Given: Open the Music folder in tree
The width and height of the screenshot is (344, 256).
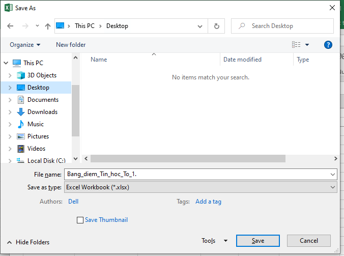Looking at the screenshot, I should pyautogui.click(x=35, y=124).
